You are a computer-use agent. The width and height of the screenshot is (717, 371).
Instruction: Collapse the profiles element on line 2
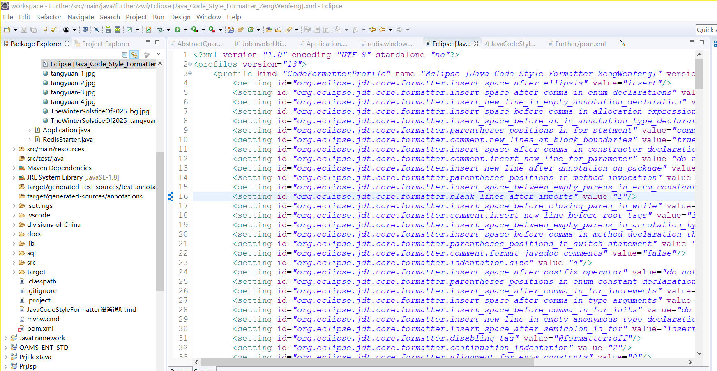point(190,64)
